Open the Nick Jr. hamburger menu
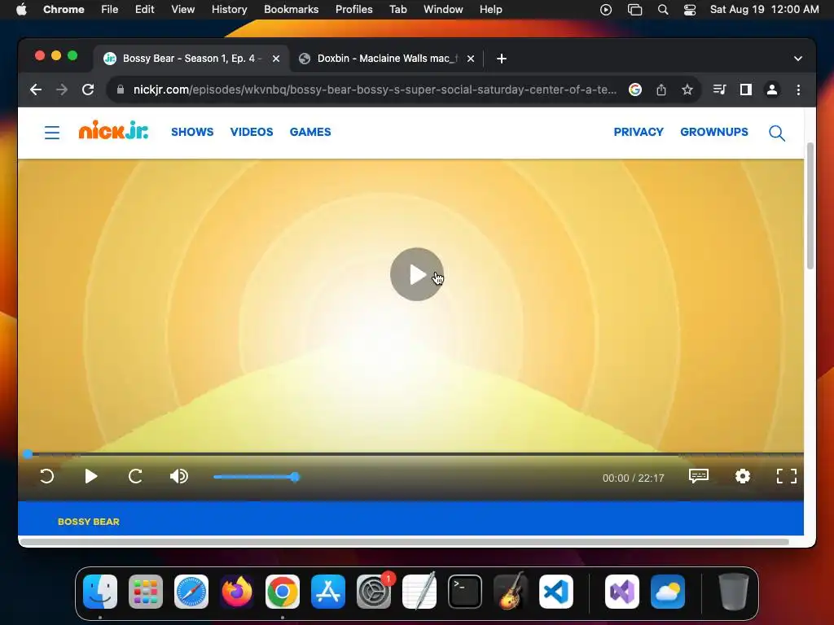834x625 pixels. click(51, 133)
